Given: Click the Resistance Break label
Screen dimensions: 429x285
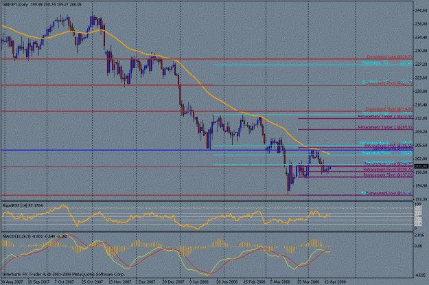Looking at the screenshot, I should coord(386,143).
